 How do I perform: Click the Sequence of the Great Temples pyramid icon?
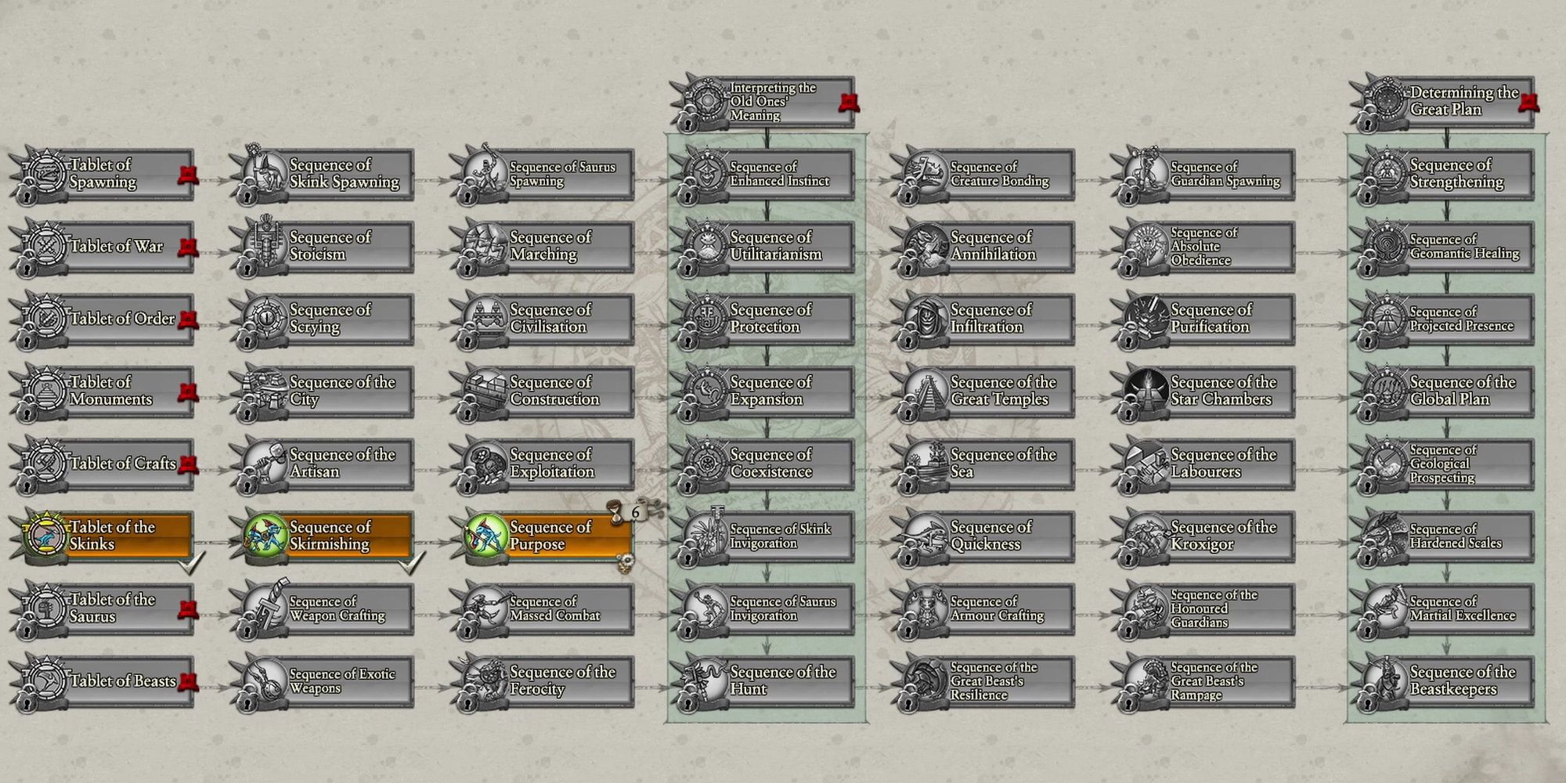click(x=927, y=390)
